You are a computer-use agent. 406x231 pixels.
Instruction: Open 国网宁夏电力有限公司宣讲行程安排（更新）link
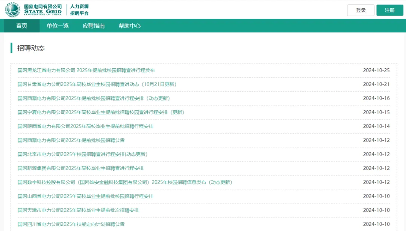(x=101, y=112)
